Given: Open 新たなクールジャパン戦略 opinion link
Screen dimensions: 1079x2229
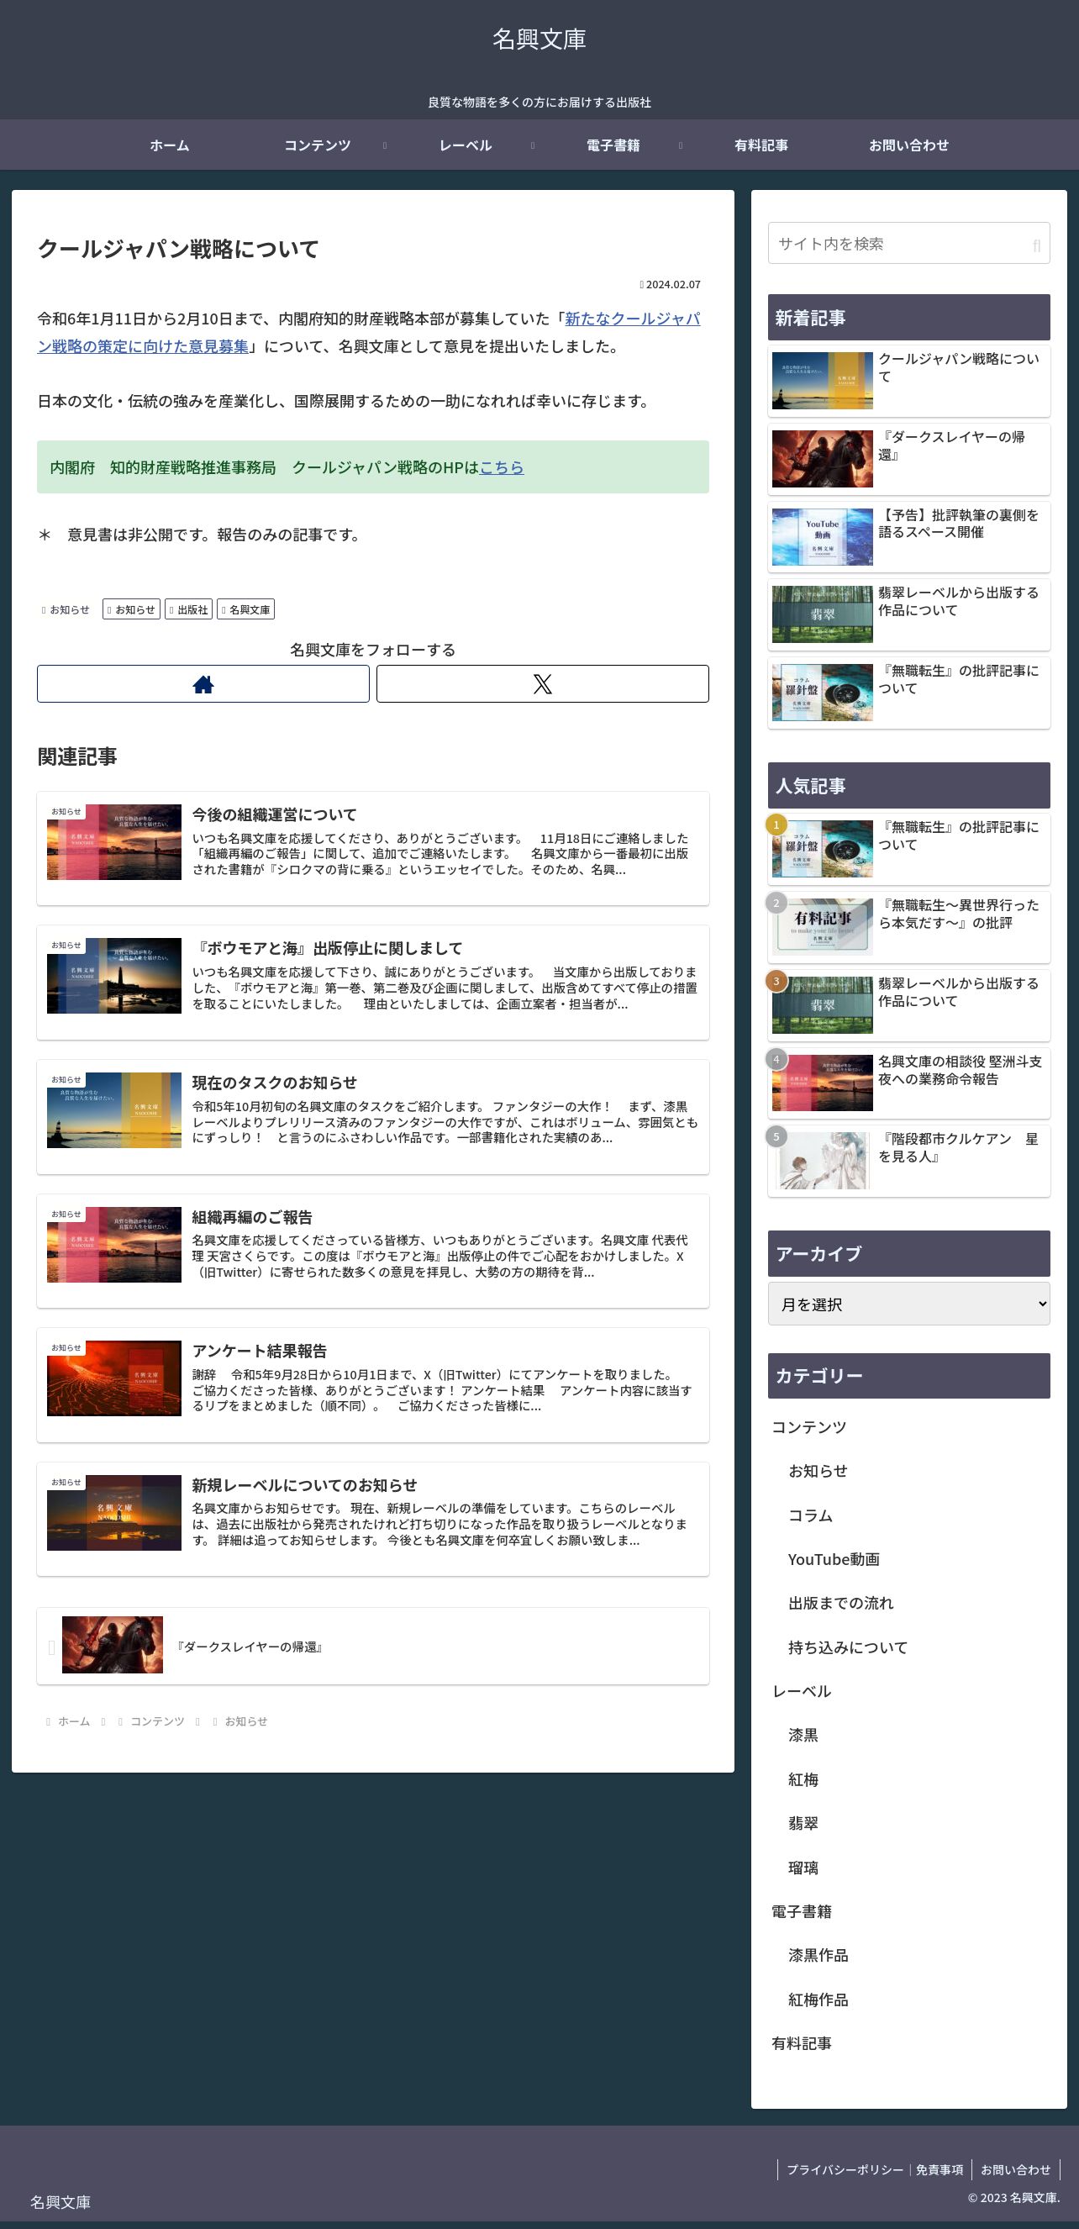Looking at the screenshot, I should click(369, 332).
